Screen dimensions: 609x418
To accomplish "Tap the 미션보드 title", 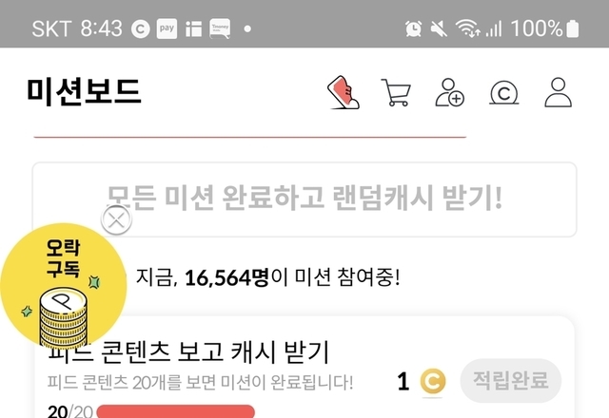I will pyautogui.click(x=84, y=92).
